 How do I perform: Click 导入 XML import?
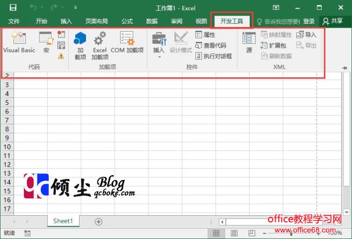point(306,35)
